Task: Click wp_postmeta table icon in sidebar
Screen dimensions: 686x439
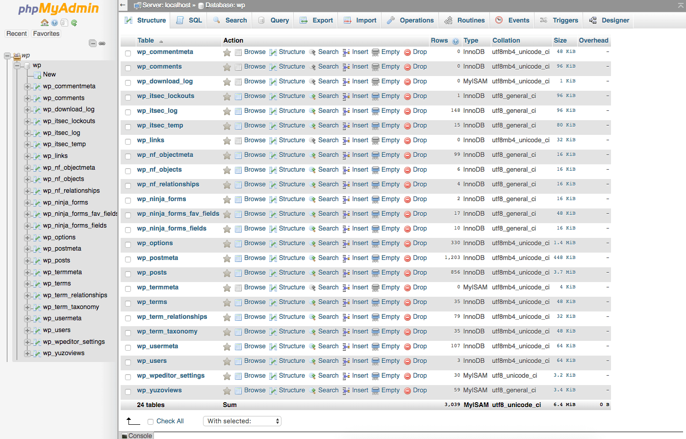Action: (37, 249)
